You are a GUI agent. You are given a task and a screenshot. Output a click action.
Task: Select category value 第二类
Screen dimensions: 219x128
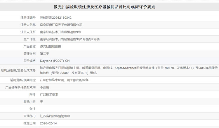tap(44, 54)
